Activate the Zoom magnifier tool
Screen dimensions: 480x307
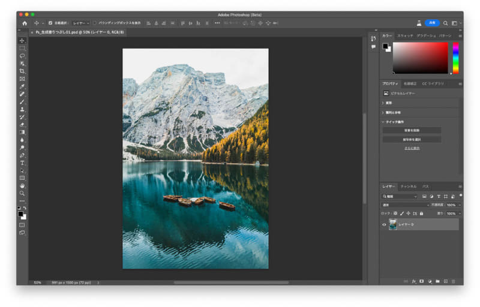coord(22,193)
